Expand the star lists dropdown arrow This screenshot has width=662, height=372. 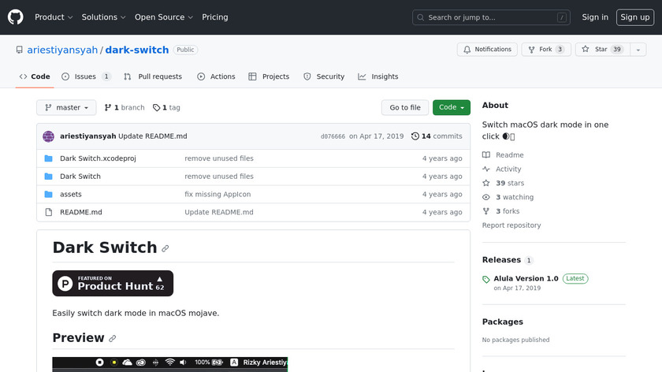tap(638, 50)
